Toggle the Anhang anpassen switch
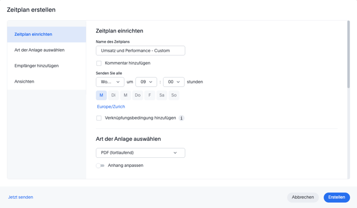 (x=100, y=166)
